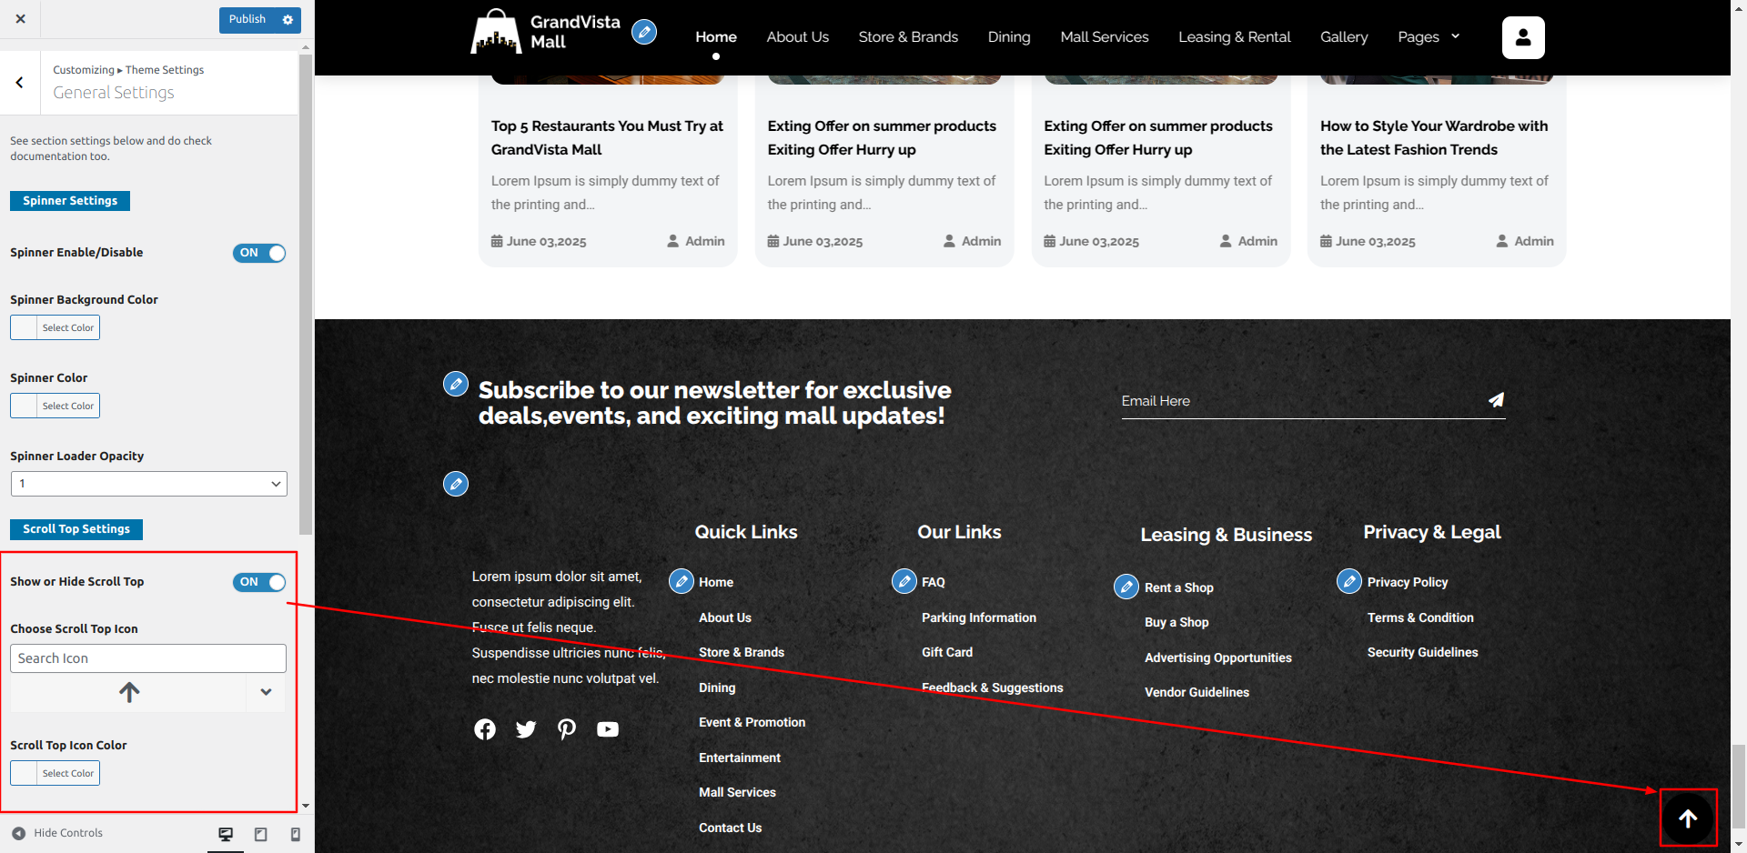Open the Parking Information footer link
This screenshot has height=853, width=1747.
[x=978, y=617]
